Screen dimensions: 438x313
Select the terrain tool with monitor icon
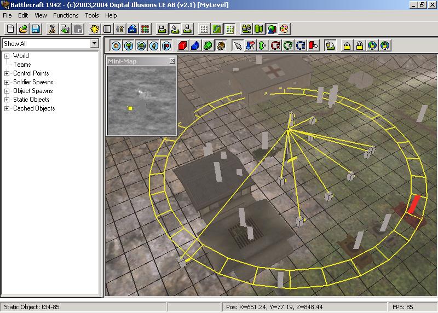pos(162,29)
